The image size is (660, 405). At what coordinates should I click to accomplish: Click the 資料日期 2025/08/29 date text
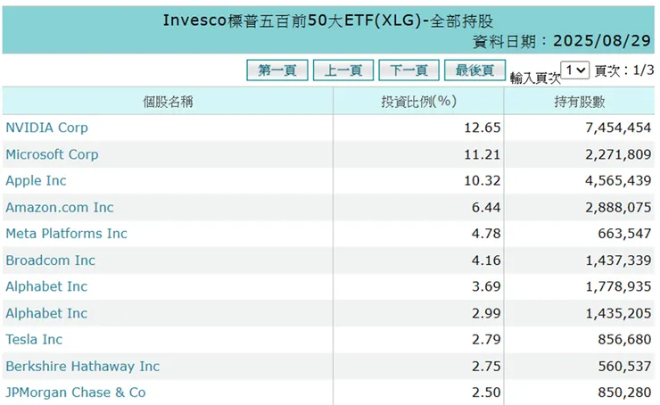(x=562, y=41)
